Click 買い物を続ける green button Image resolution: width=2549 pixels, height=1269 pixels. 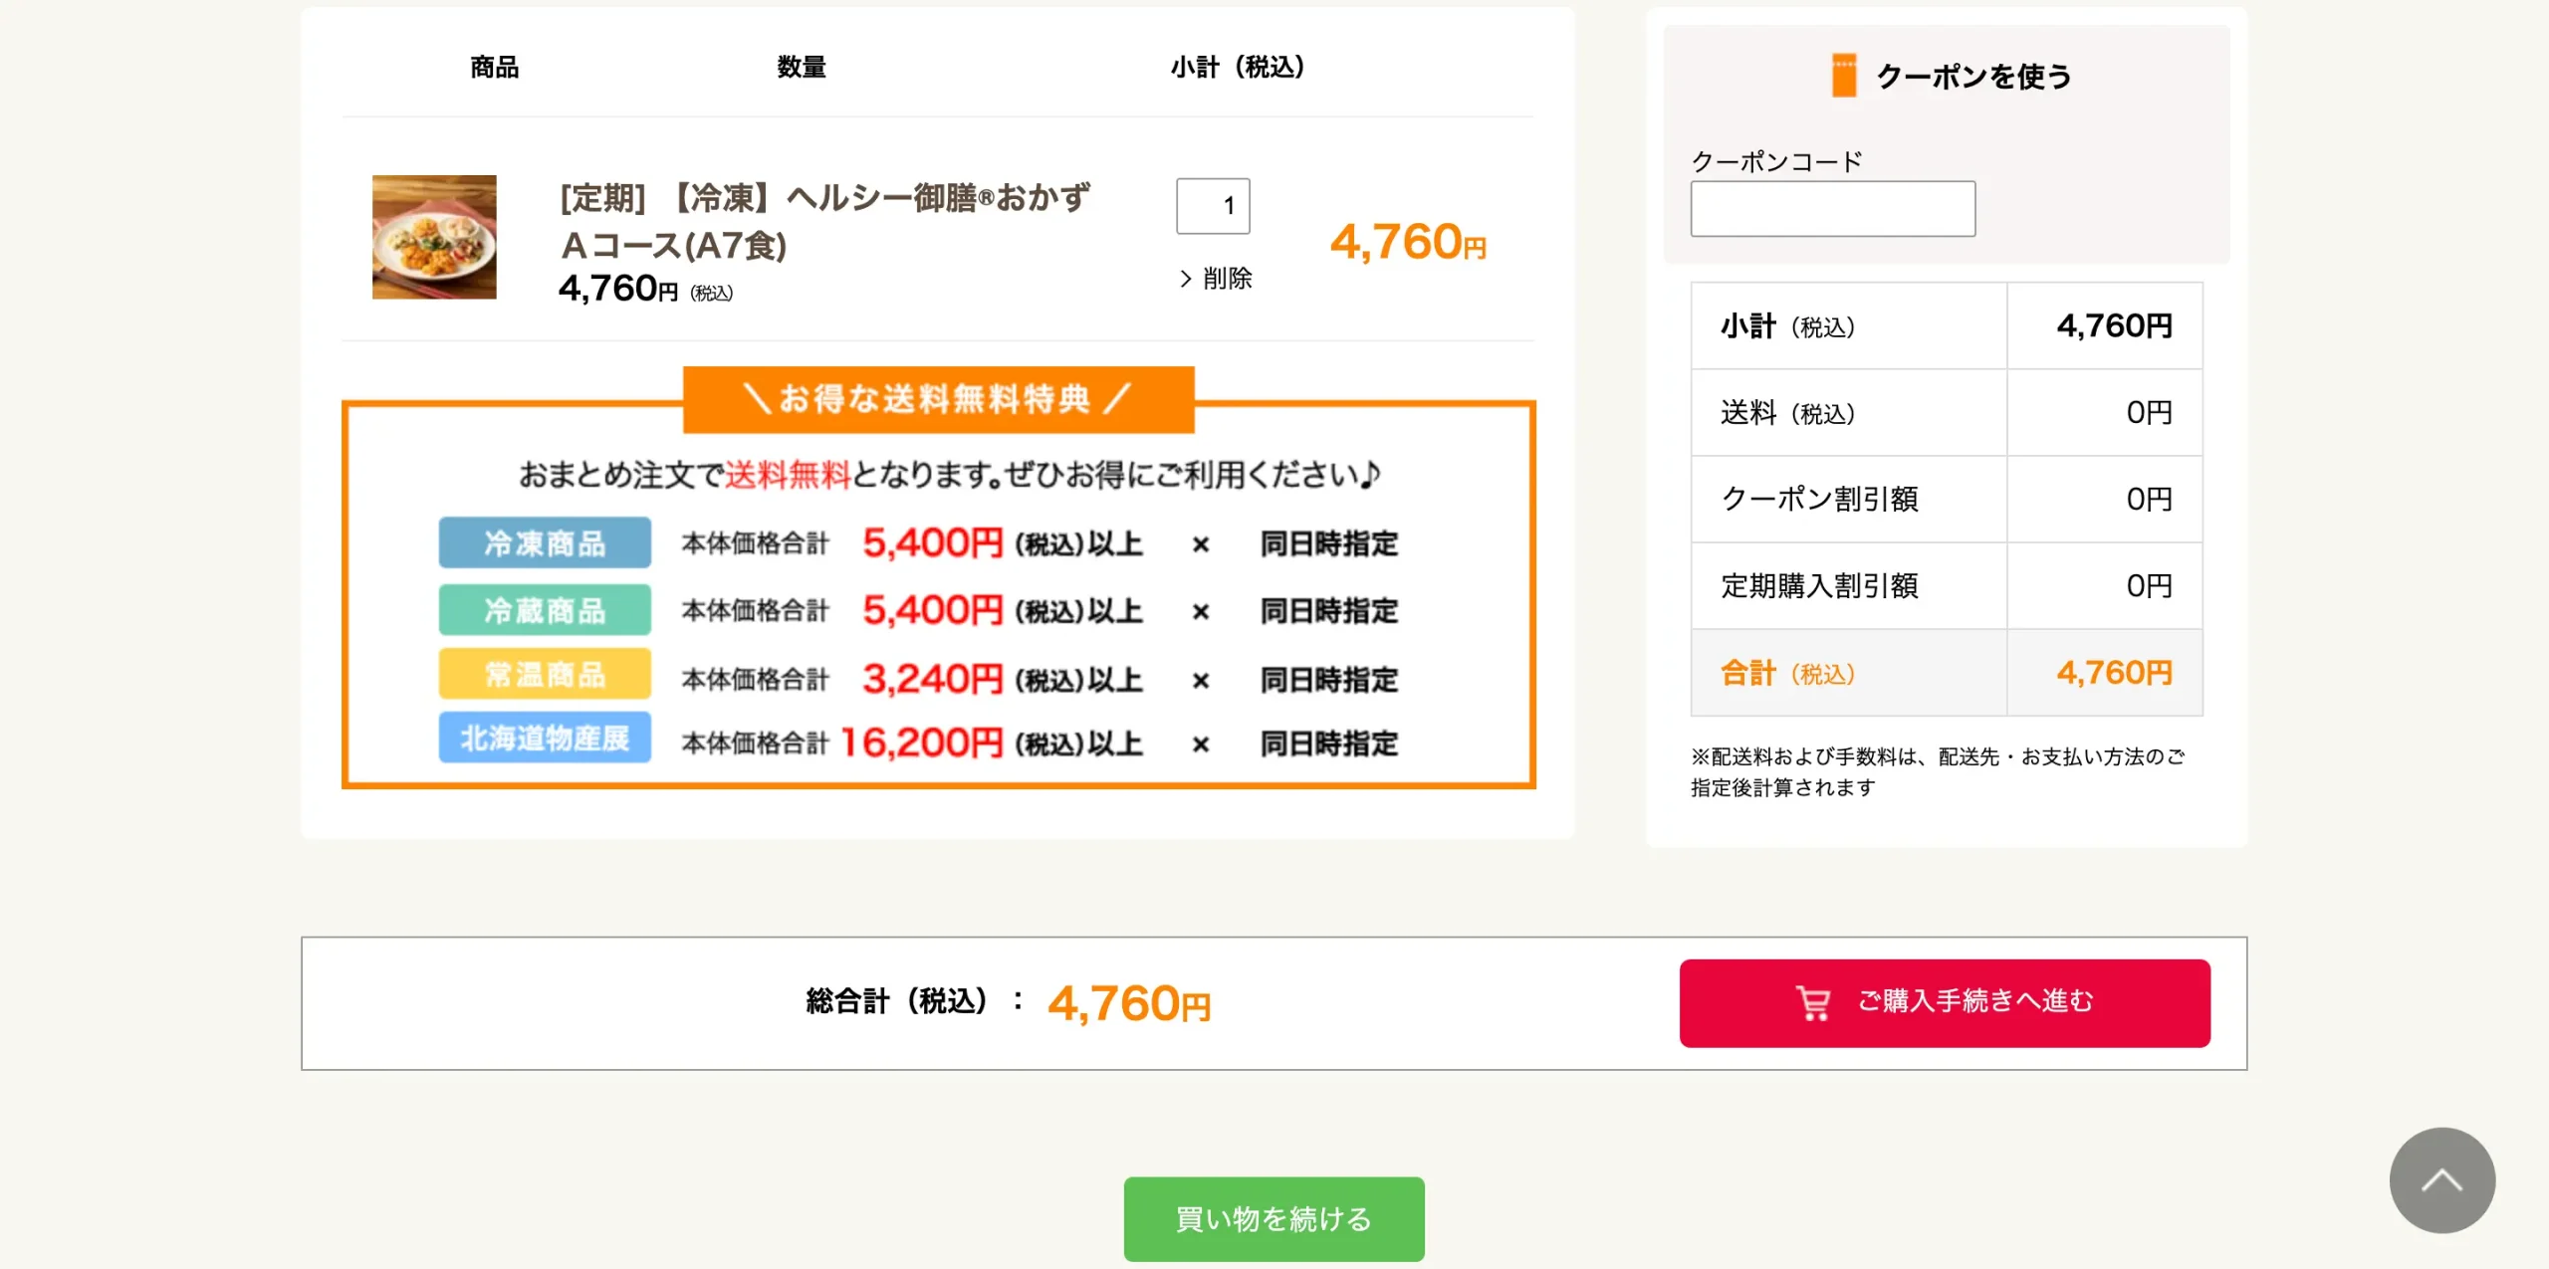tap(1274, 1218)
